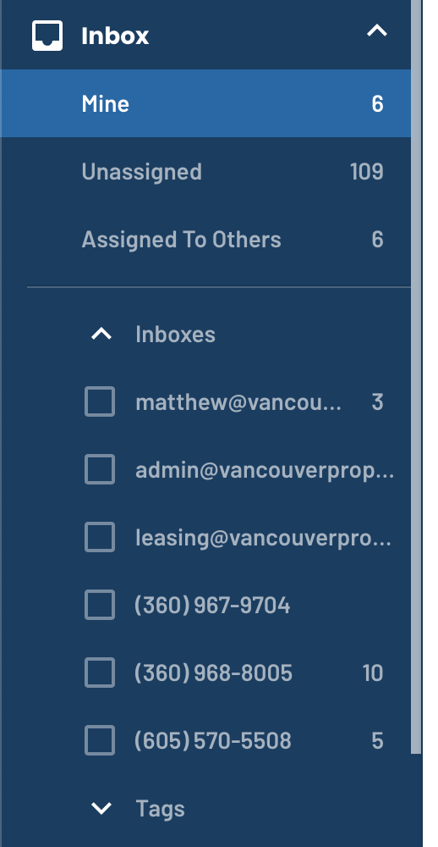The width and height of the screenshot is (438, 847).
Task: Click the Inbox tray icon
Action: coord(47,36)
